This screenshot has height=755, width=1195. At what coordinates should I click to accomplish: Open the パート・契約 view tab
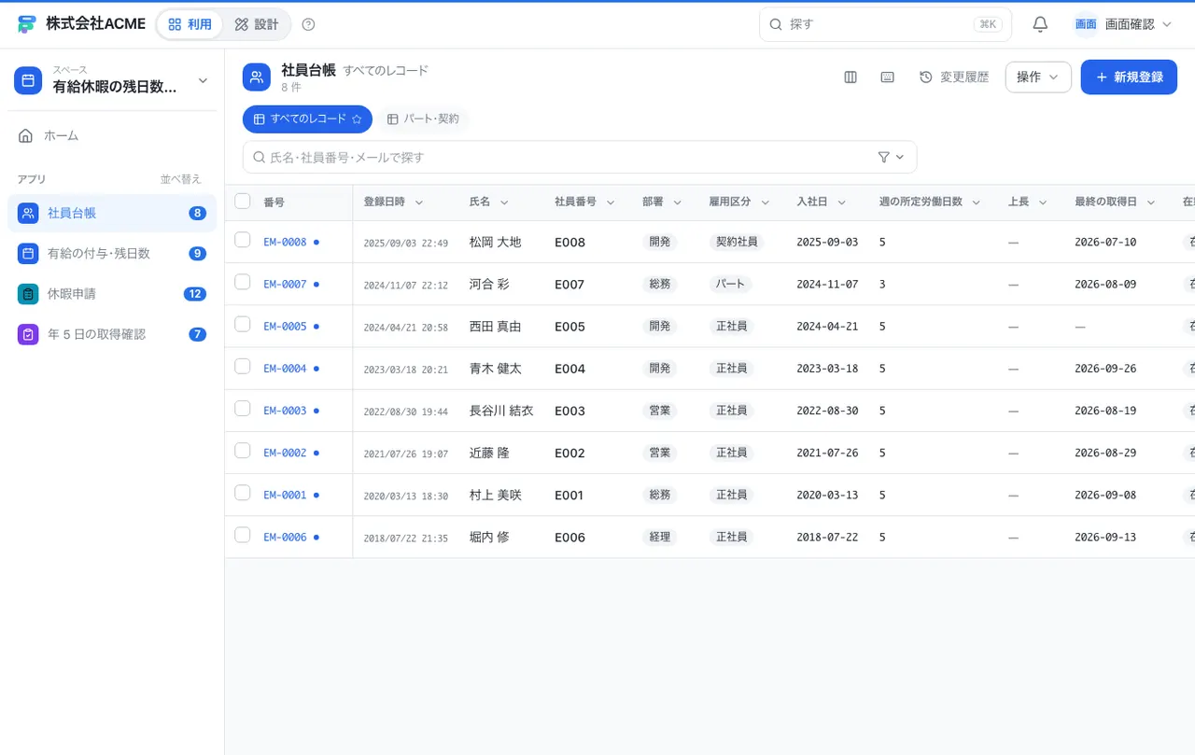coord(424,119)
